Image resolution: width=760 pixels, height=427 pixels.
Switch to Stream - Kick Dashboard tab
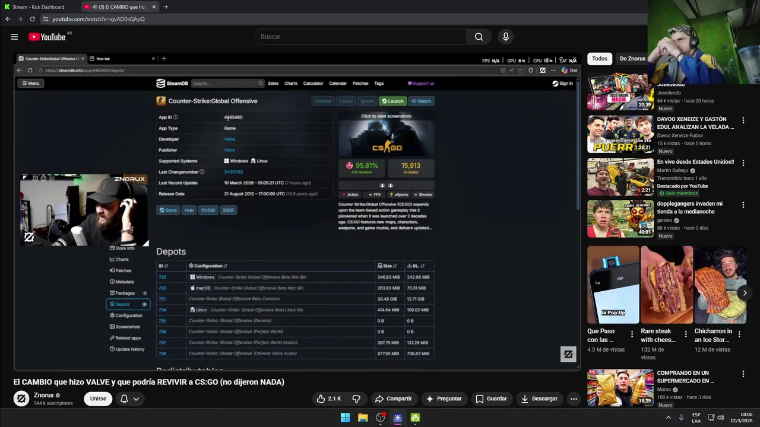click(x=39, y=7)
